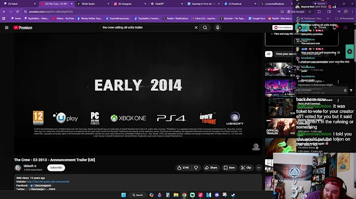This screenshot has height=199, width=356.
Task: Select the All filter chip
Action: pos(268,54)
